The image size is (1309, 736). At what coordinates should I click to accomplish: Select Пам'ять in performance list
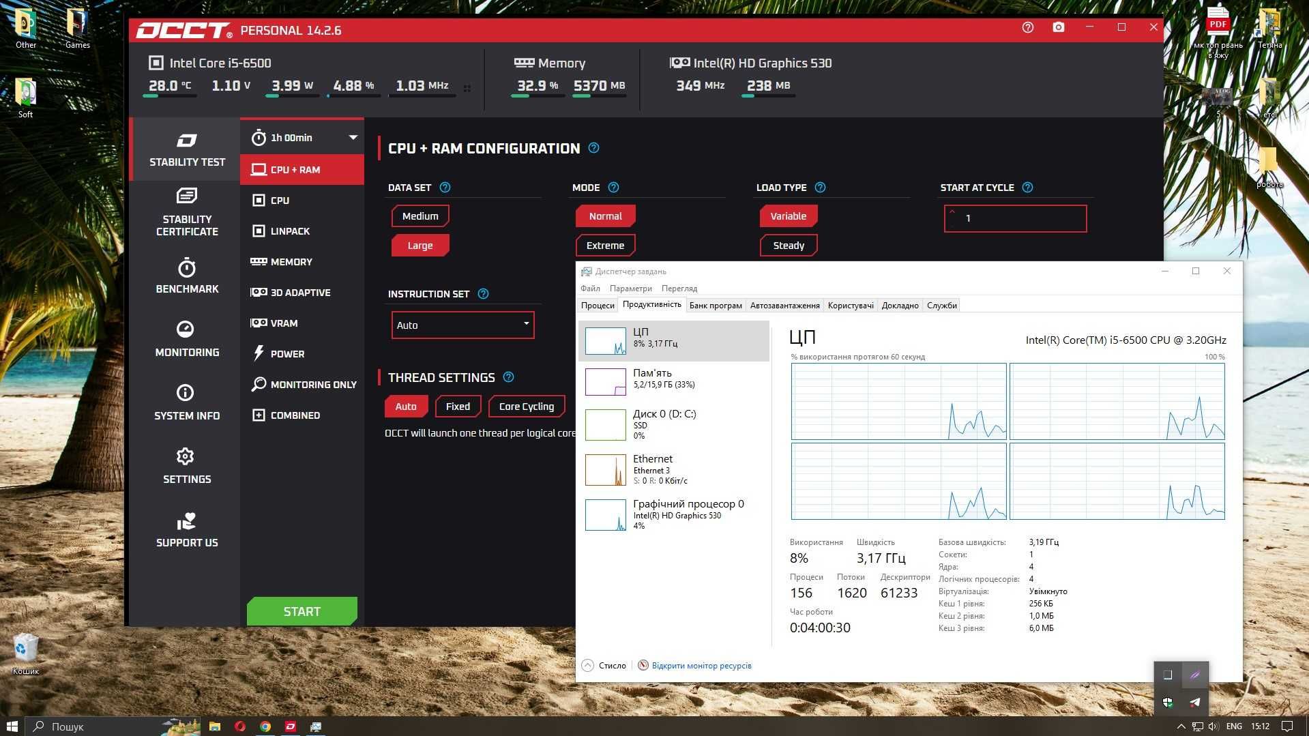(674, 381)
